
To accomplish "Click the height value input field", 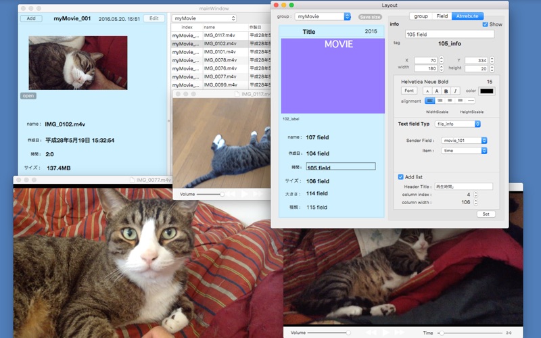I will (x=477, y=69).
